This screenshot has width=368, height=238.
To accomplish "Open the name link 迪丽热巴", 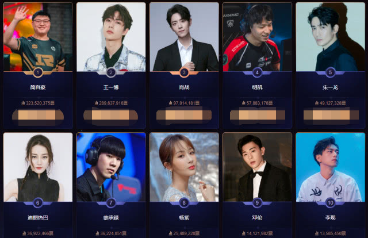I will coord(38,217).
